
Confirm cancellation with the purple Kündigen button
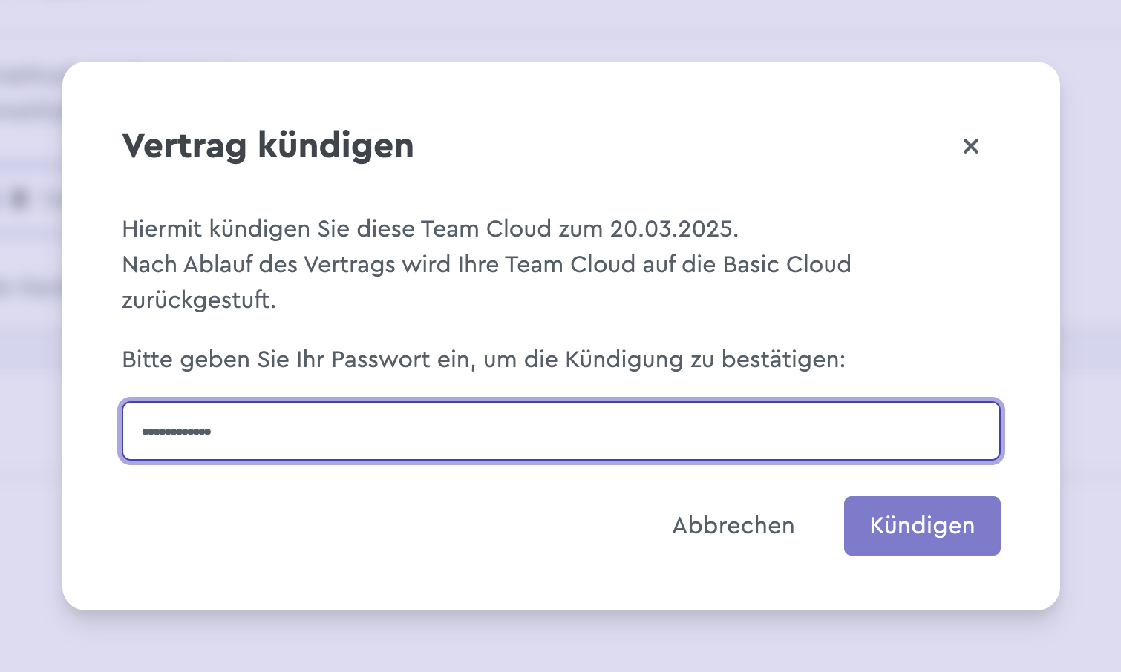coord(922,526)
